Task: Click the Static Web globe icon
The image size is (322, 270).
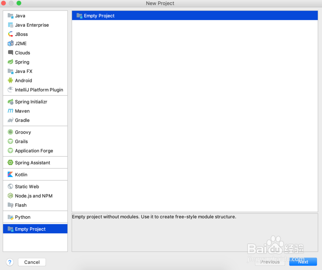Action: [x=11, y=186]
